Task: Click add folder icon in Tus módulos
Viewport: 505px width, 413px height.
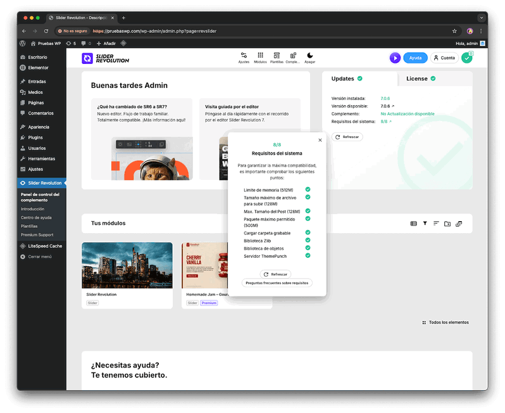Action: tap(447, 224)
